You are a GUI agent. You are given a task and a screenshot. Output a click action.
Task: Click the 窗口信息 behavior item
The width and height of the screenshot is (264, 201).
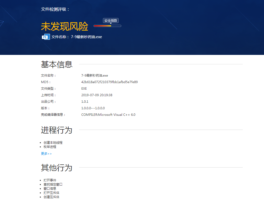pyautogui.click(x=50, y=188)
